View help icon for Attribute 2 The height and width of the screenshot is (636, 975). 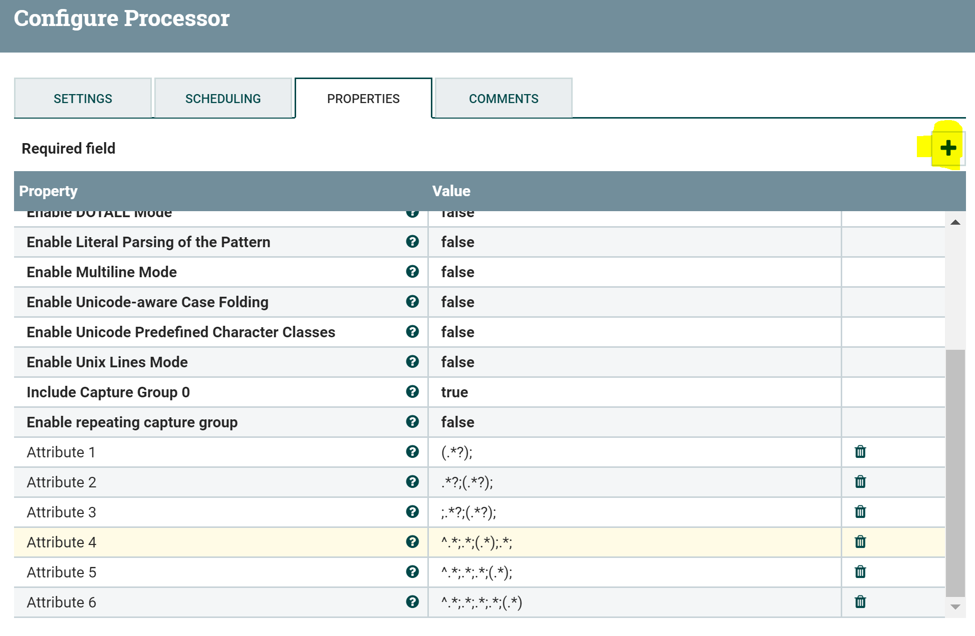pos(412,482)
